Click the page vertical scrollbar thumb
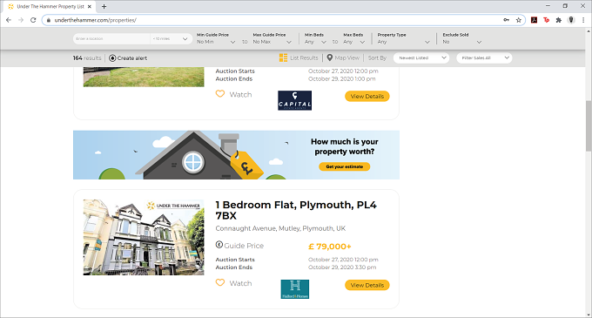This screenshot has width=592, height=318. pyautogui.click(x=589, y=125)
